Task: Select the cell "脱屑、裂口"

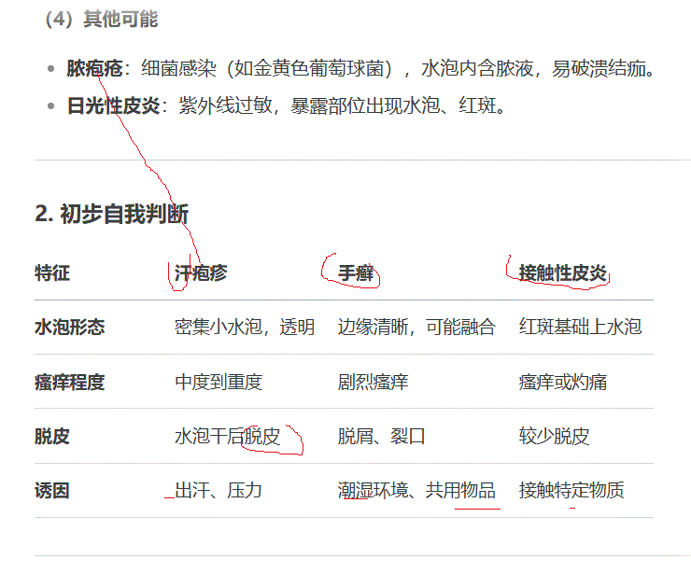Action: (x=381, y=436)
